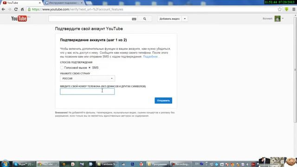This screenshot has width=297, height=167.
Task: Switch to the YouTube browser tab
Action: (21, 3)
